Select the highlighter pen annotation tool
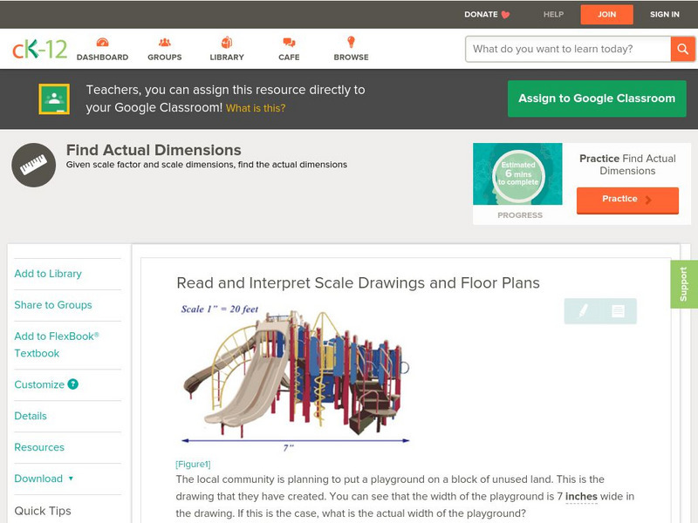The width and height of the screenshot is (698, 523). [x=583, y=310]
